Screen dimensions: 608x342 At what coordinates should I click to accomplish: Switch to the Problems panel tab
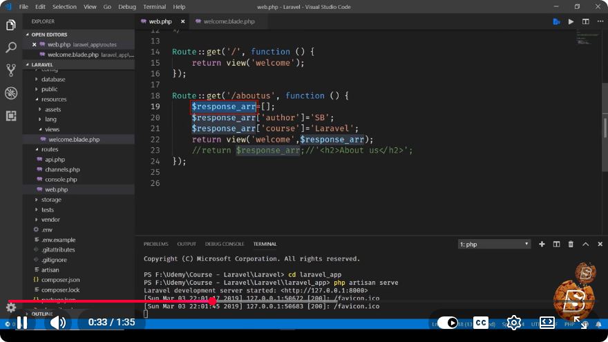pos(156,244)
